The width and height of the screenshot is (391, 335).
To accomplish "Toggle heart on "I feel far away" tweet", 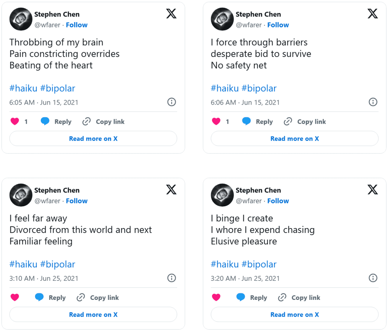I will (15, 298).
